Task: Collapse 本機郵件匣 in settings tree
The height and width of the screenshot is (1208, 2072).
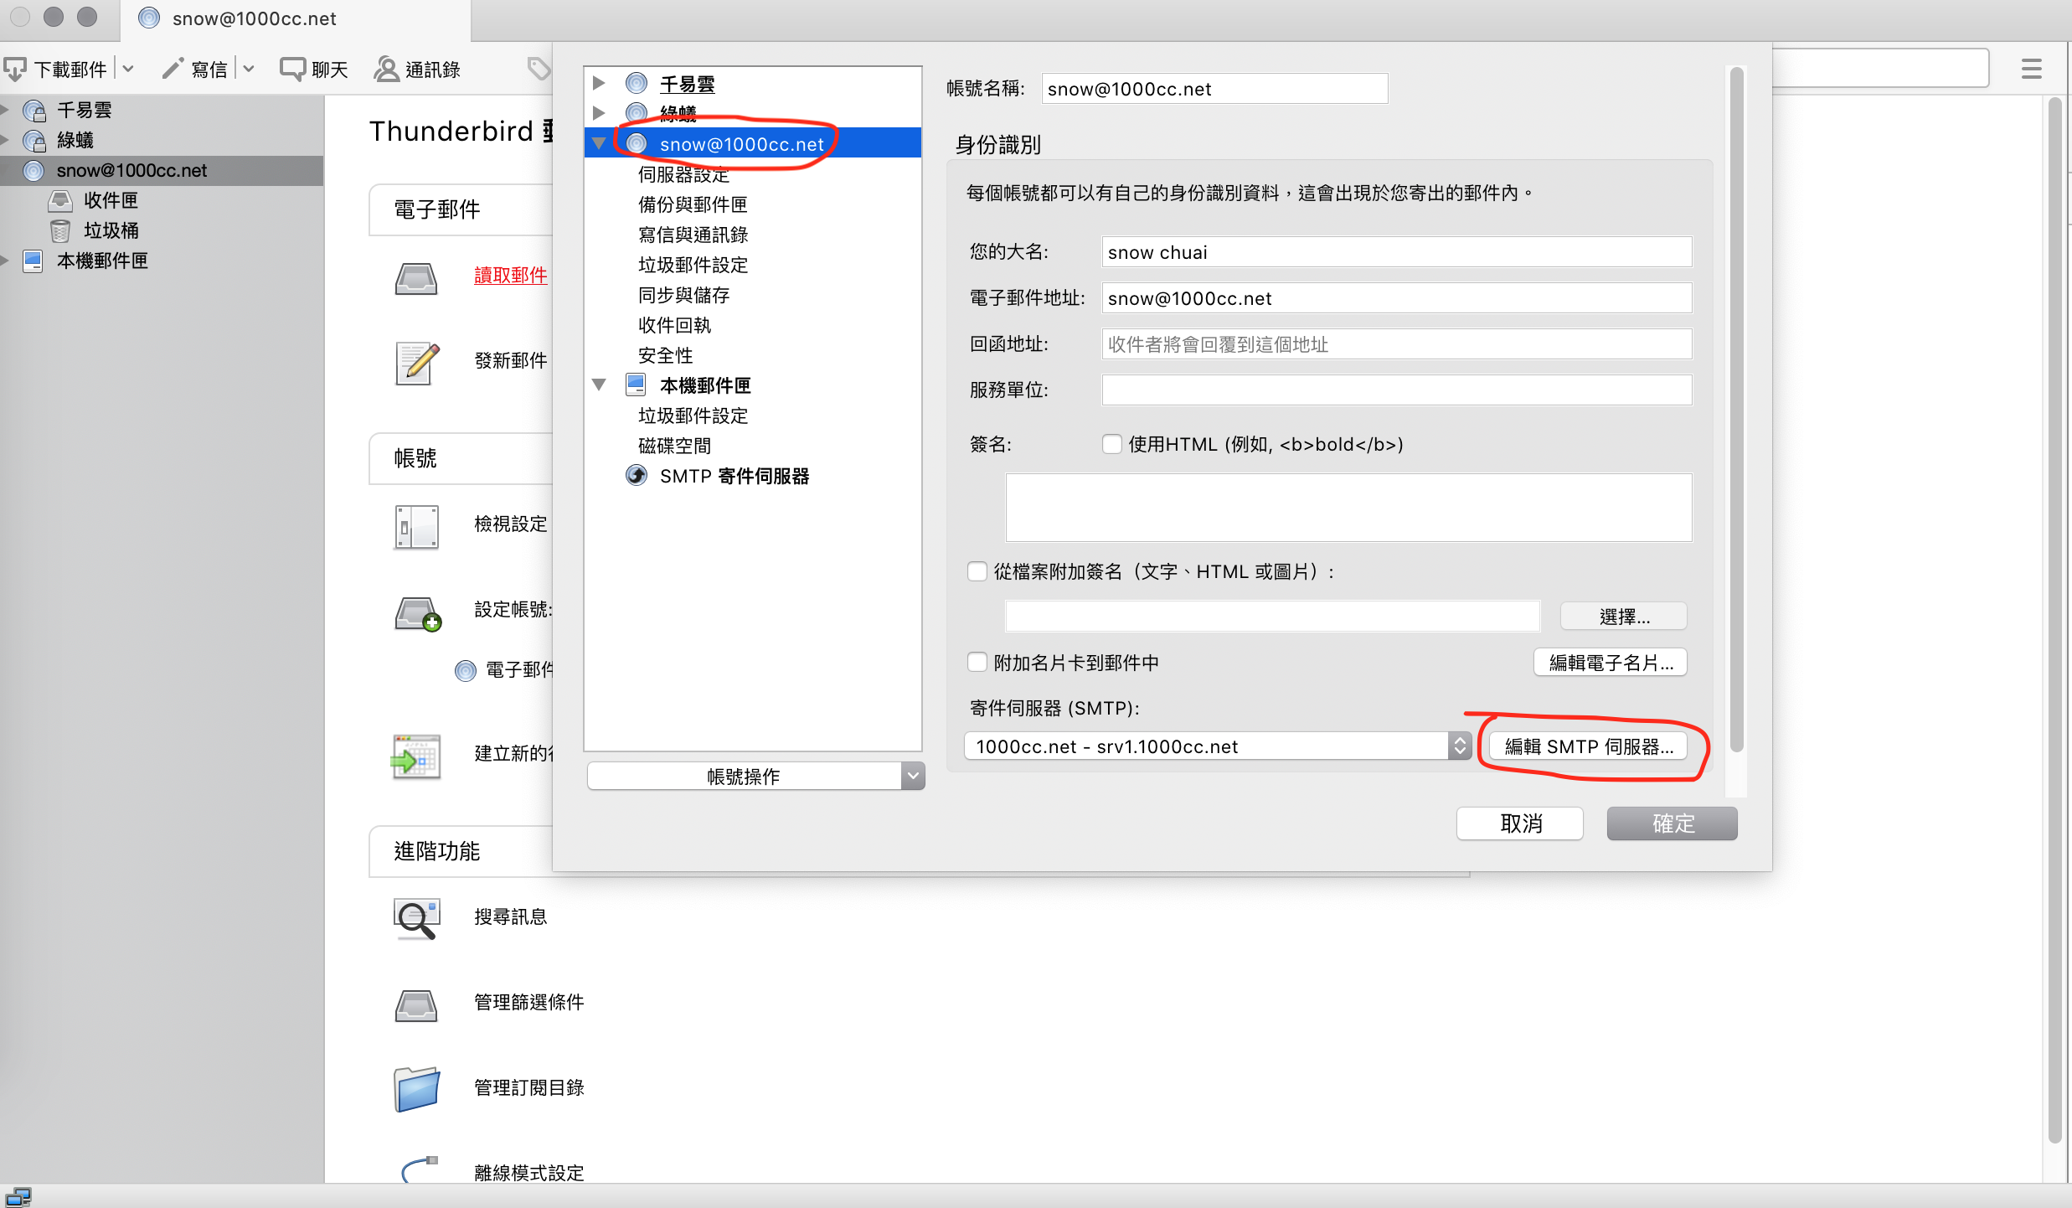Action: (599, 385)
